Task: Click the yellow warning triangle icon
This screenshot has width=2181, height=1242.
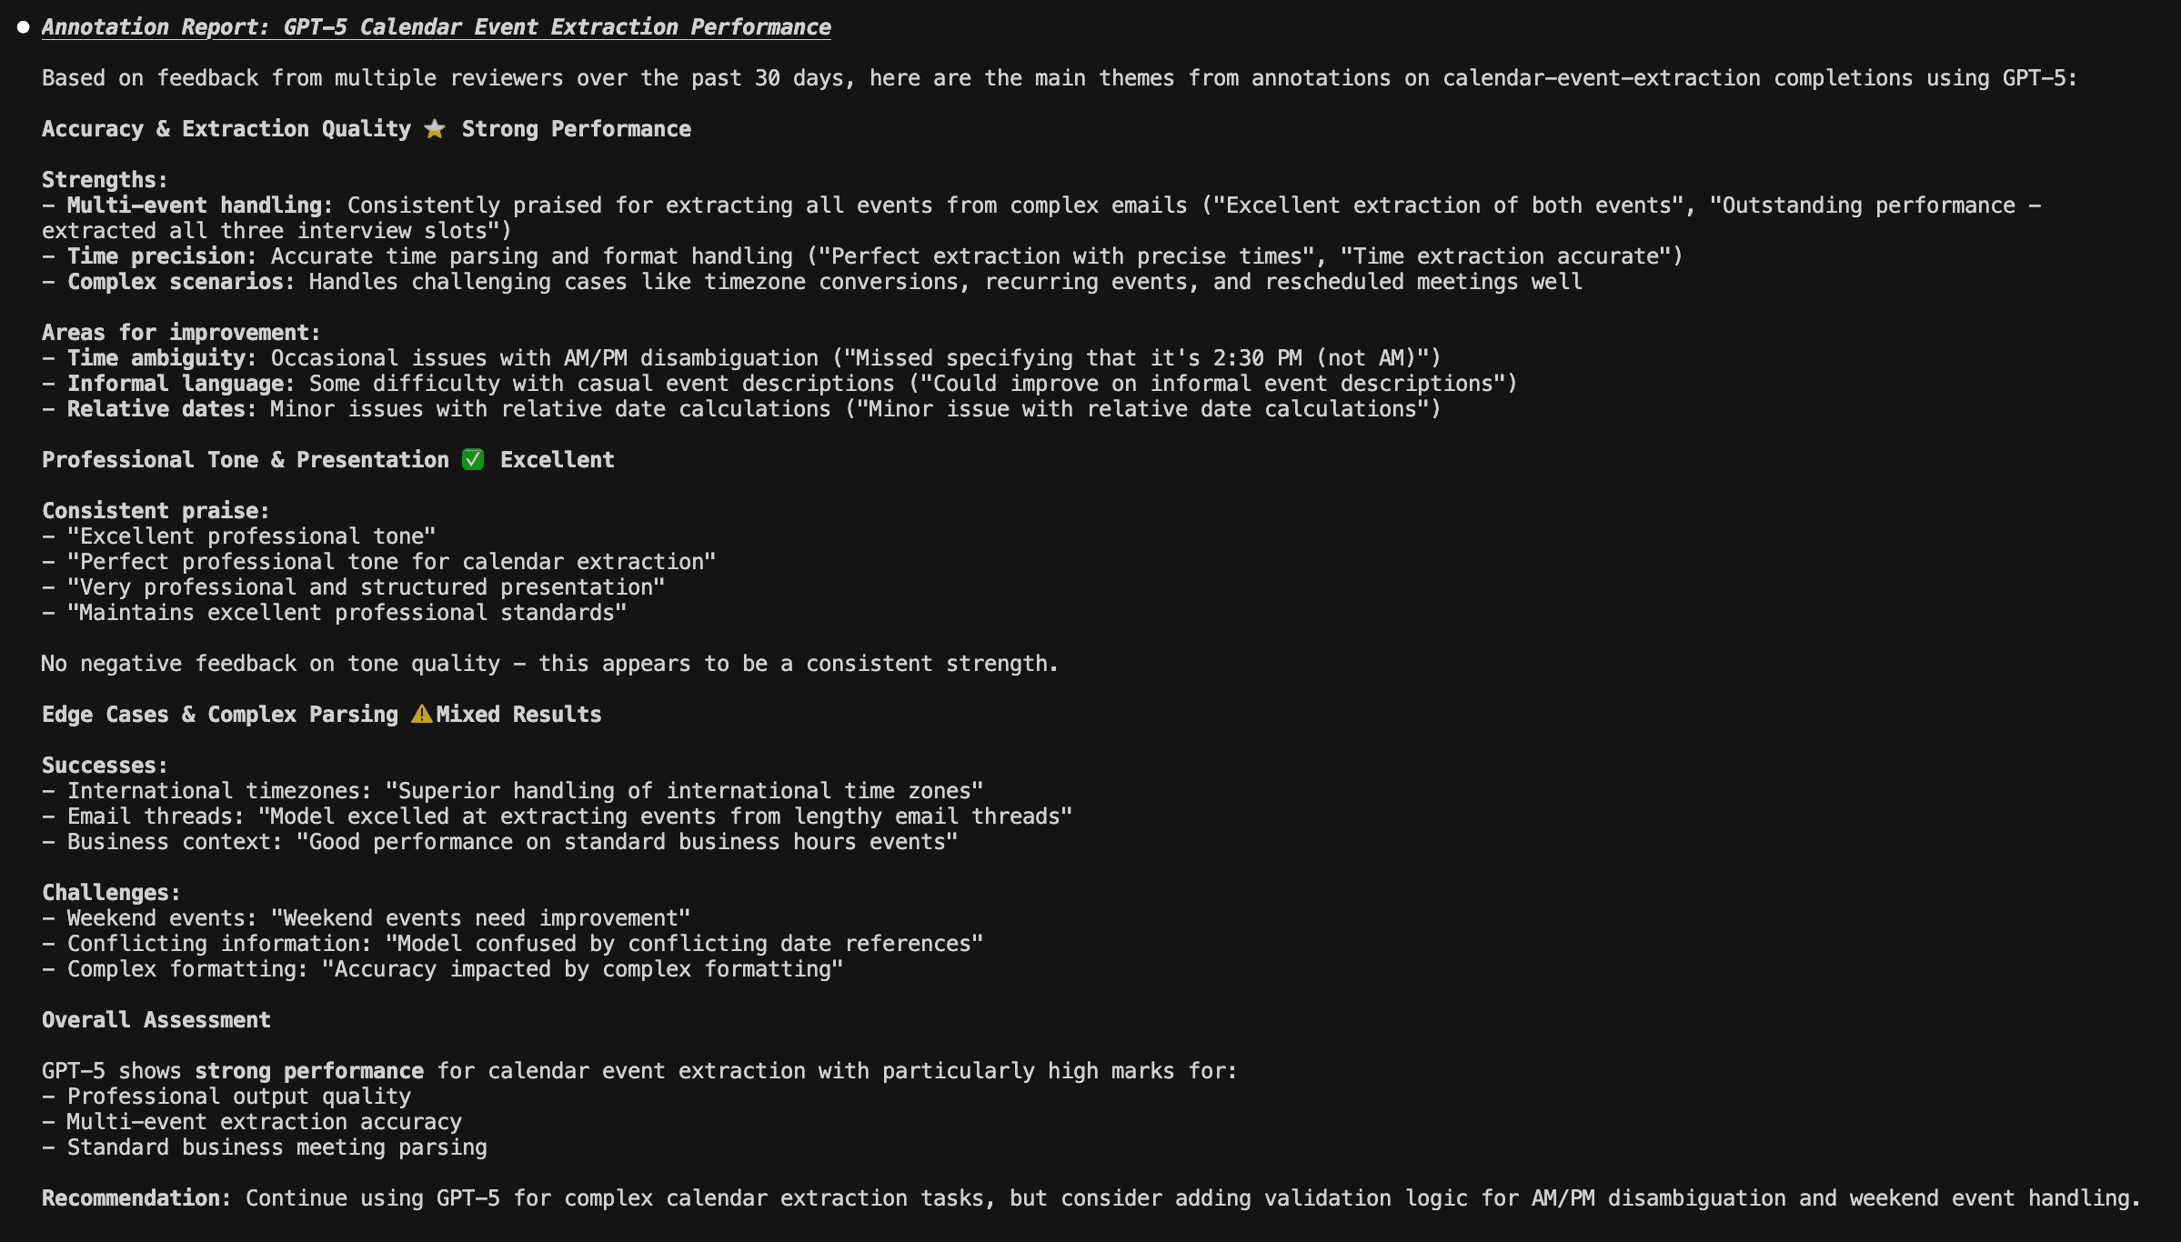Action: click(x=421, y=715)
